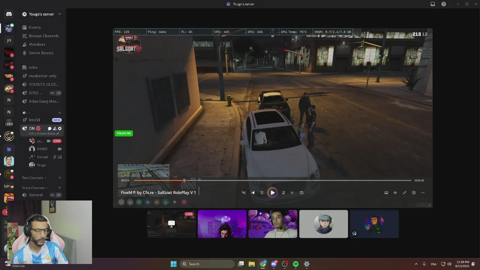This screenshot has height=270, width=480.
Task: Open FRA language input indicator
Action: pos(433,264)
